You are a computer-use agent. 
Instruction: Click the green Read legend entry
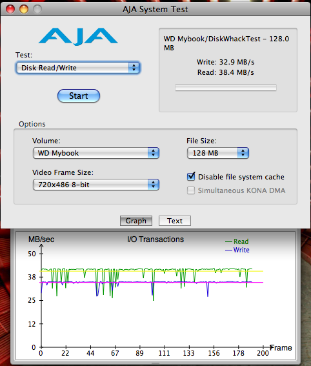[x=237, y=241]
